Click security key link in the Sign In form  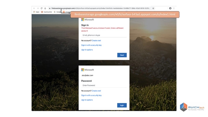(x=91, y=45)
